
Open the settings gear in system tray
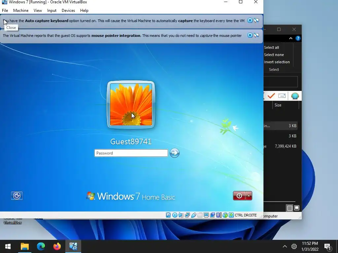click(x=294, y=246)
